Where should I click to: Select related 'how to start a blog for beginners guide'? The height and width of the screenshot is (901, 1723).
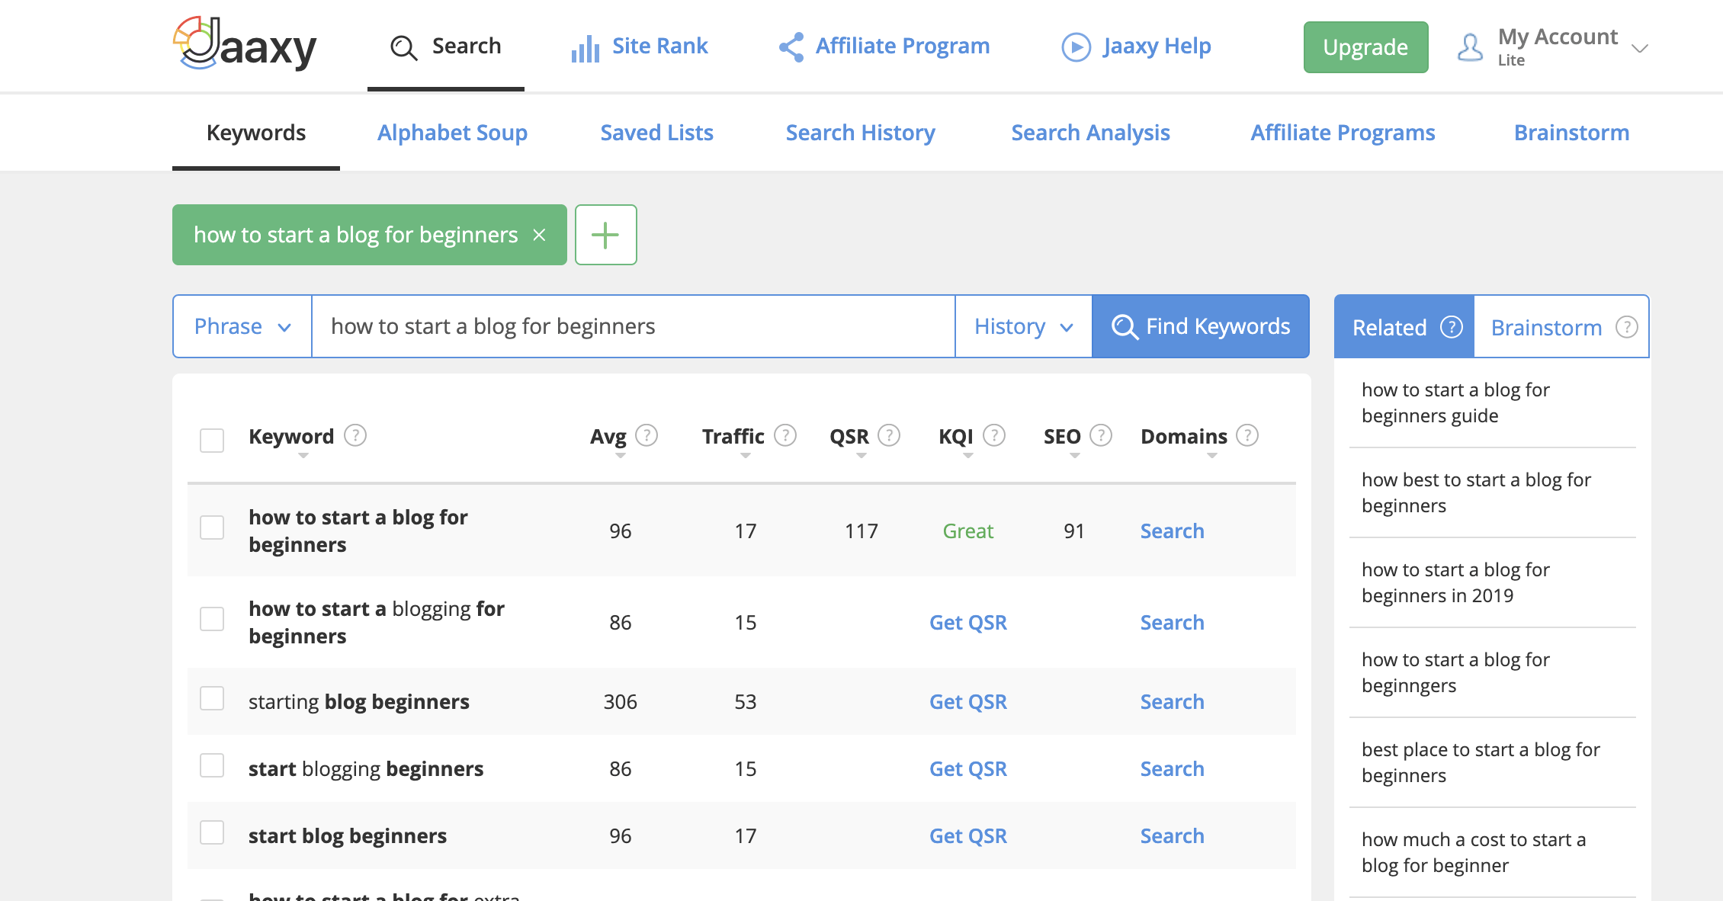coord(1455,402)
